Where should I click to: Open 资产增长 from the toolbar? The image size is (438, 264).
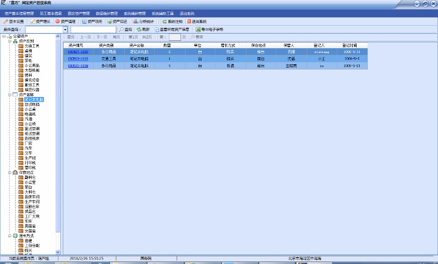pos(40,21)
